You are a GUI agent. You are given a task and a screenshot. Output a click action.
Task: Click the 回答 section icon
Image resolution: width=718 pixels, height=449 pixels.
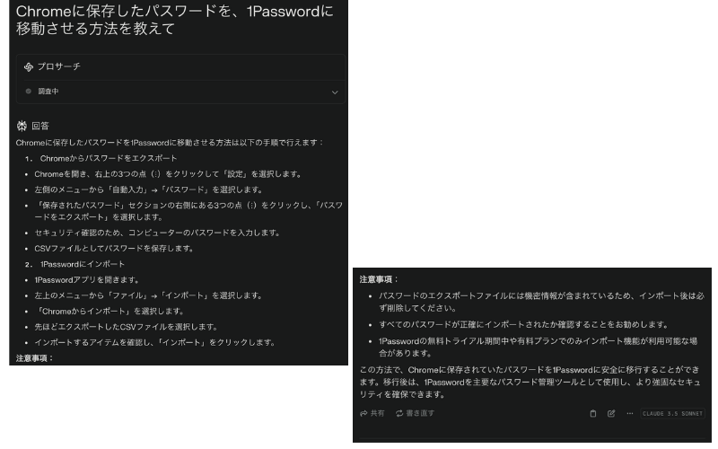tap(22, 126)
